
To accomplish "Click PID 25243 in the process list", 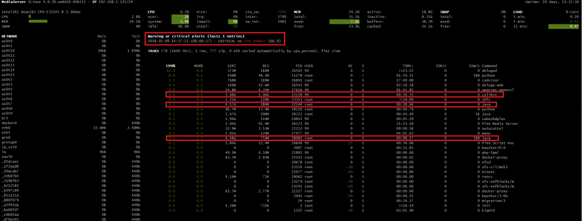I will point(296,157).
